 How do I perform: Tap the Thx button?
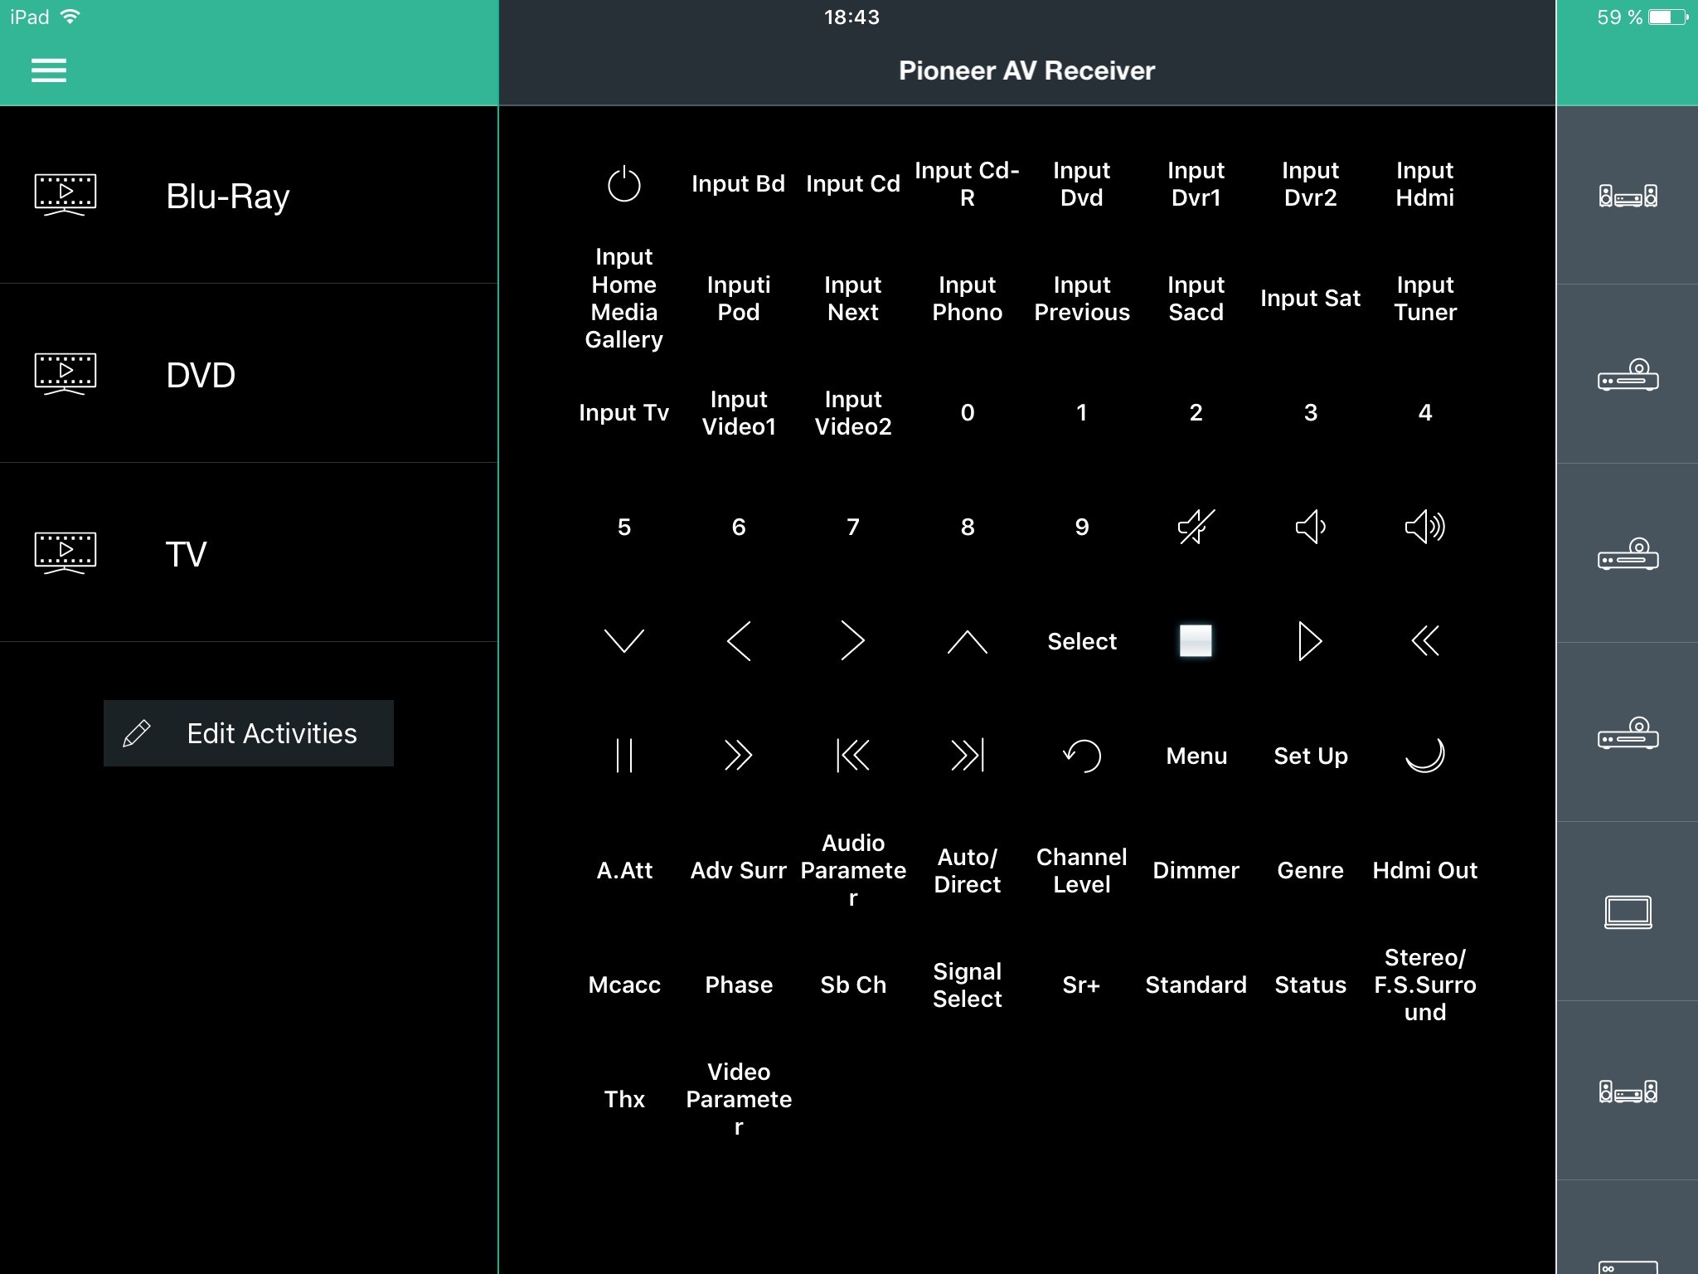click(624, 1099)
